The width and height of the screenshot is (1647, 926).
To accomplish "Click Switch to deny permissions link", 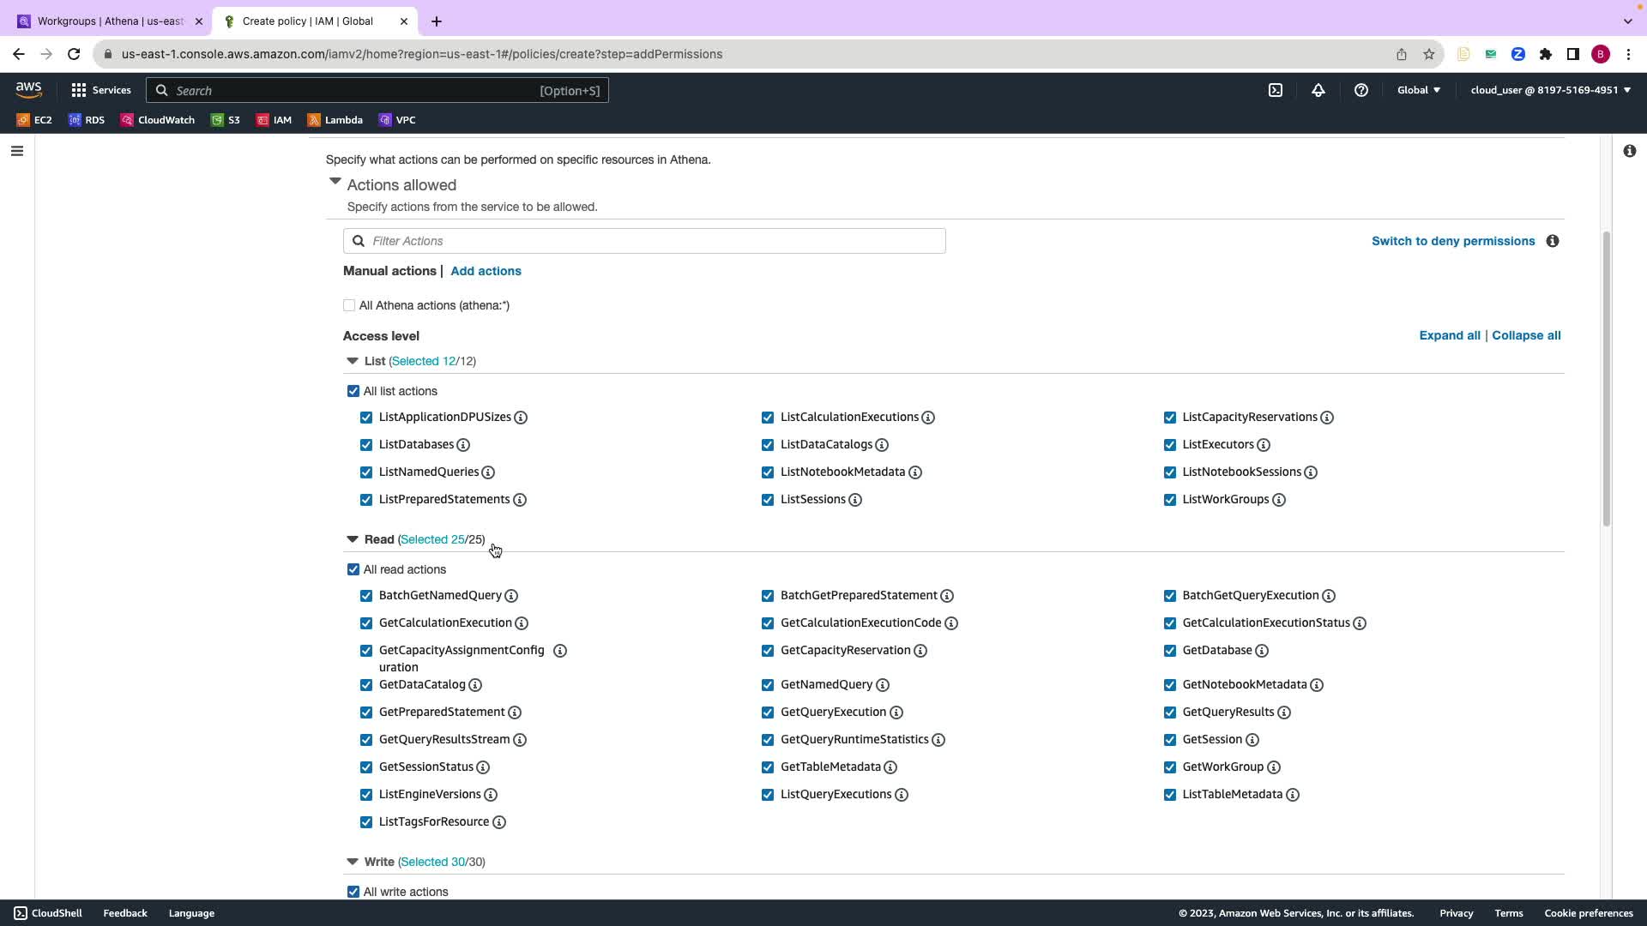I will coord(1453,241).
